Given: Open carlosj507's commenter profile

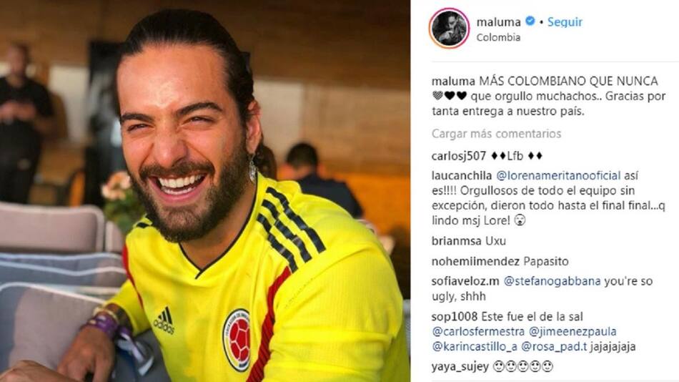Looking at the screenshot, I should [x=459, y=156].
